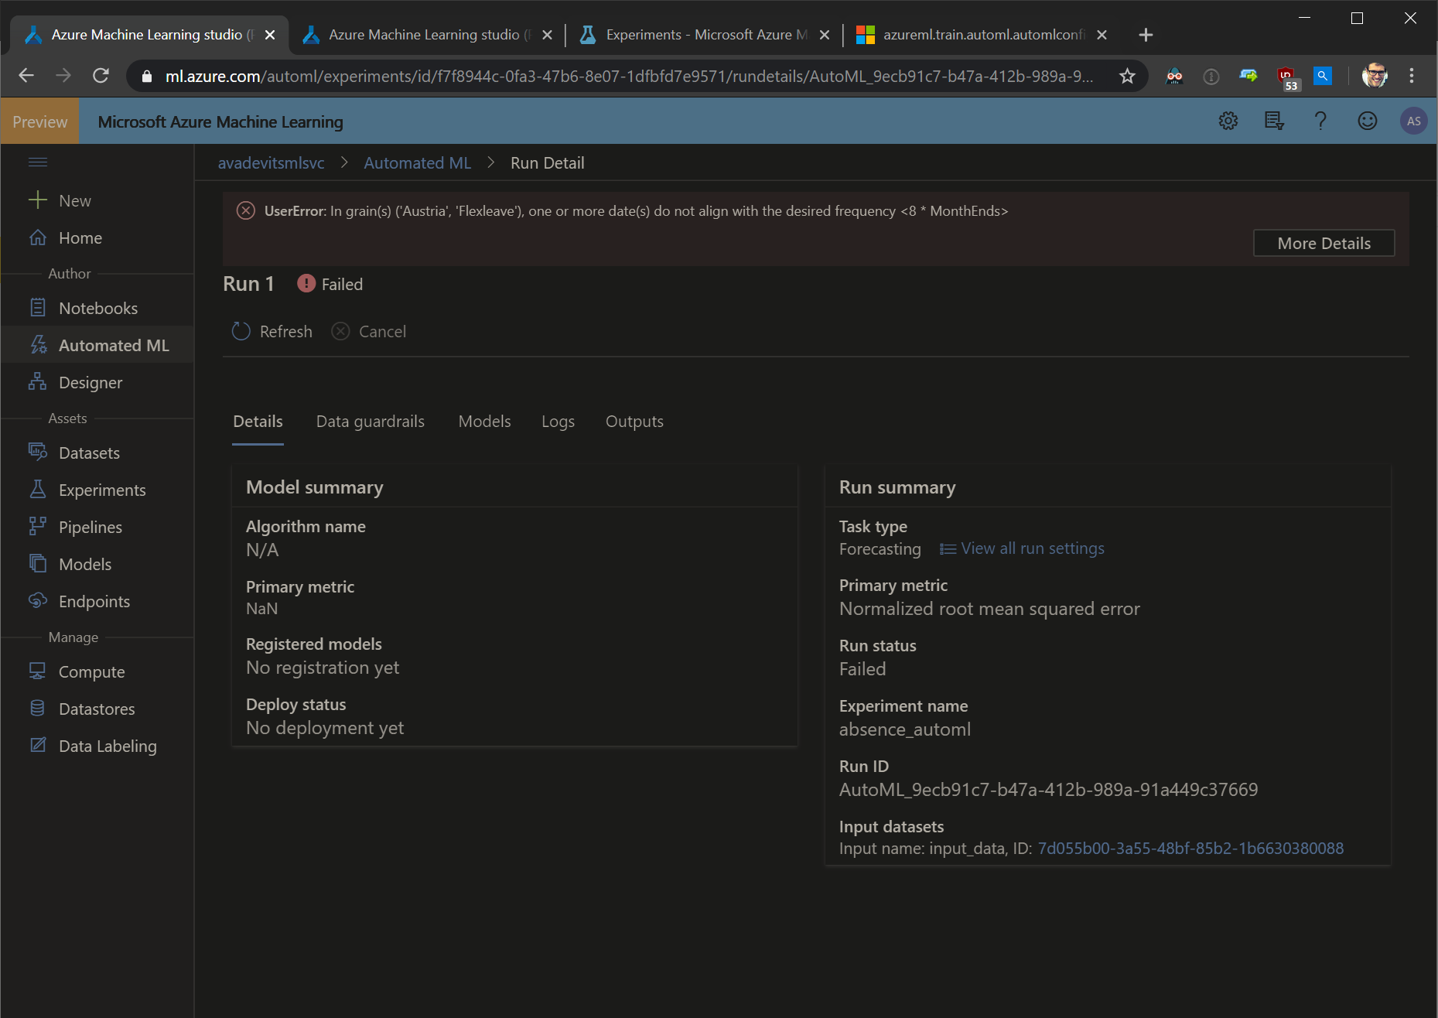Switch to the Logs tab

[x=558, y=422]
